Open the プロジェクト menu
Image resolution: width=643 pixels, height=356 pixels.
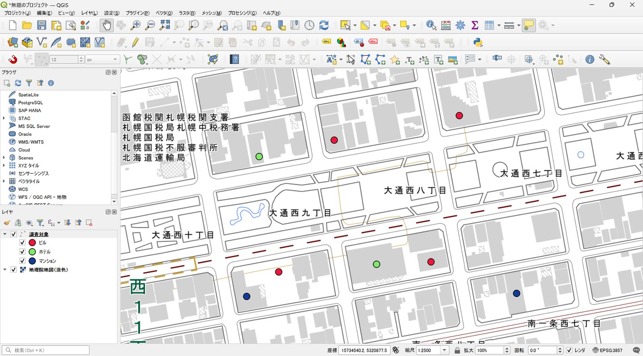(x=17, y=13)
